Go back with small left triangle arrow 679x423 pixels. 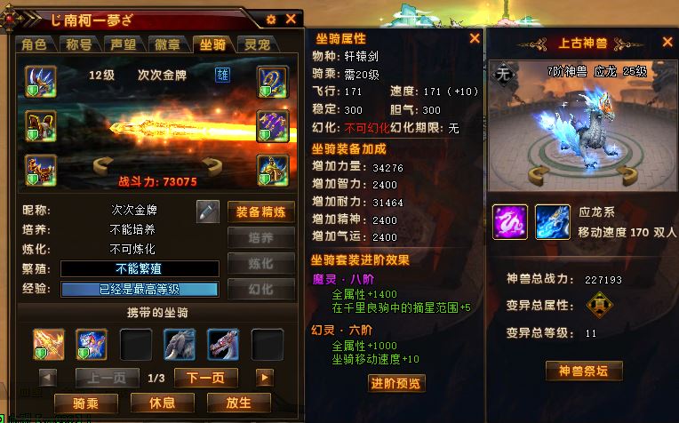point(48,378)
